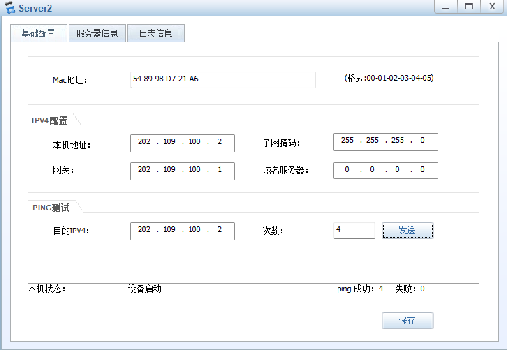Focus the 本机地址 first octet 202

144,142
